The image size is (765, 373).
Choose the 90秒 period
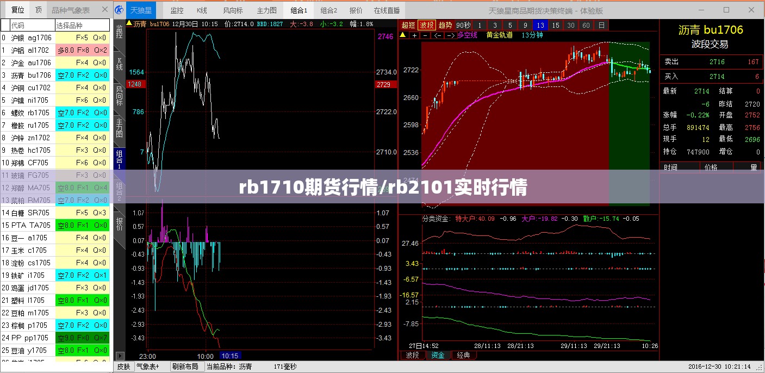point(463,25)
